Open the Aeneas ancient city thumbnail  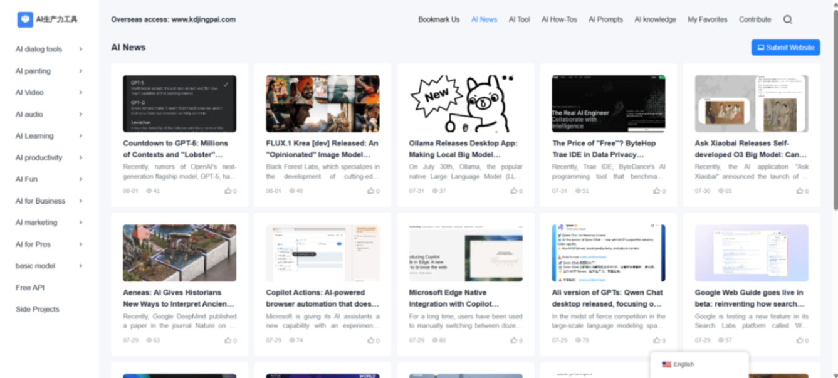(x=179, y=253)
